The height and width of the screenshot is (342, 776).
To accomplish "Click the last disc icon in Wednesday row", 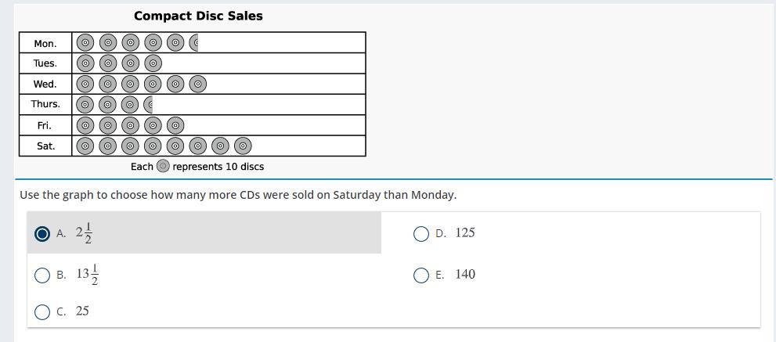I will 198,84.
